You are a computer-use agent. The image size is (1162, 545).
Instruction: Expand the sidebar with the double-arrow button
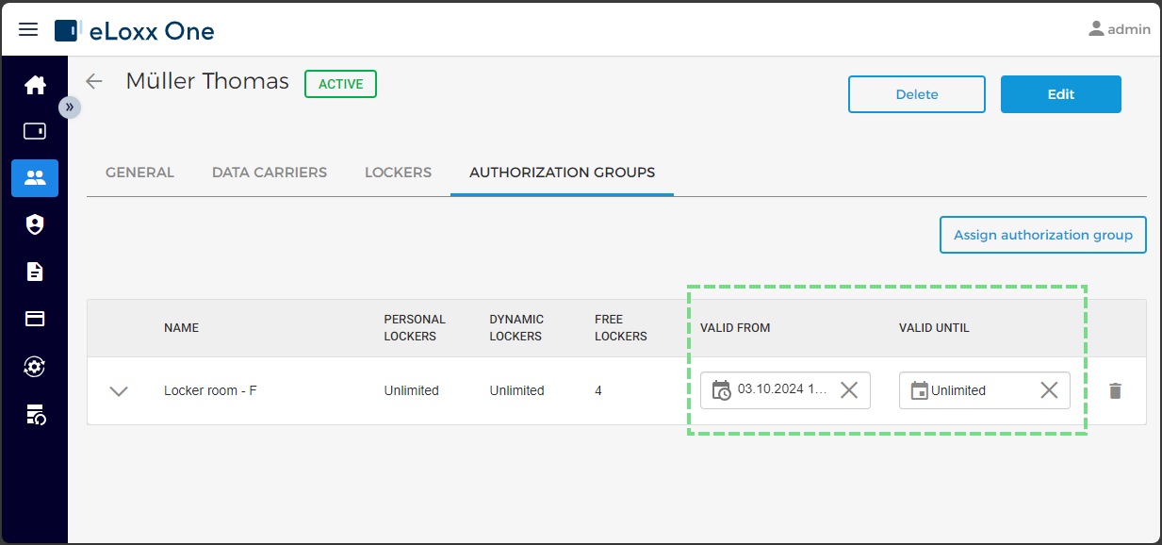point(70,107)
